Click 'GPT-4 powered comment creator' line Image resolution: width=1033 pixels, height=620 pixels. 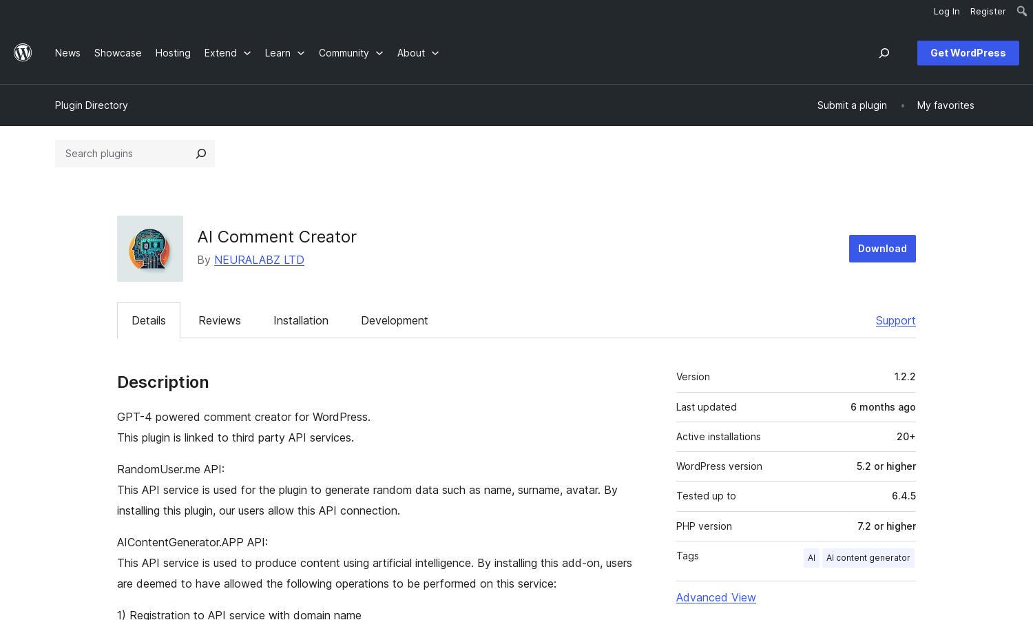tap(244, 417)
